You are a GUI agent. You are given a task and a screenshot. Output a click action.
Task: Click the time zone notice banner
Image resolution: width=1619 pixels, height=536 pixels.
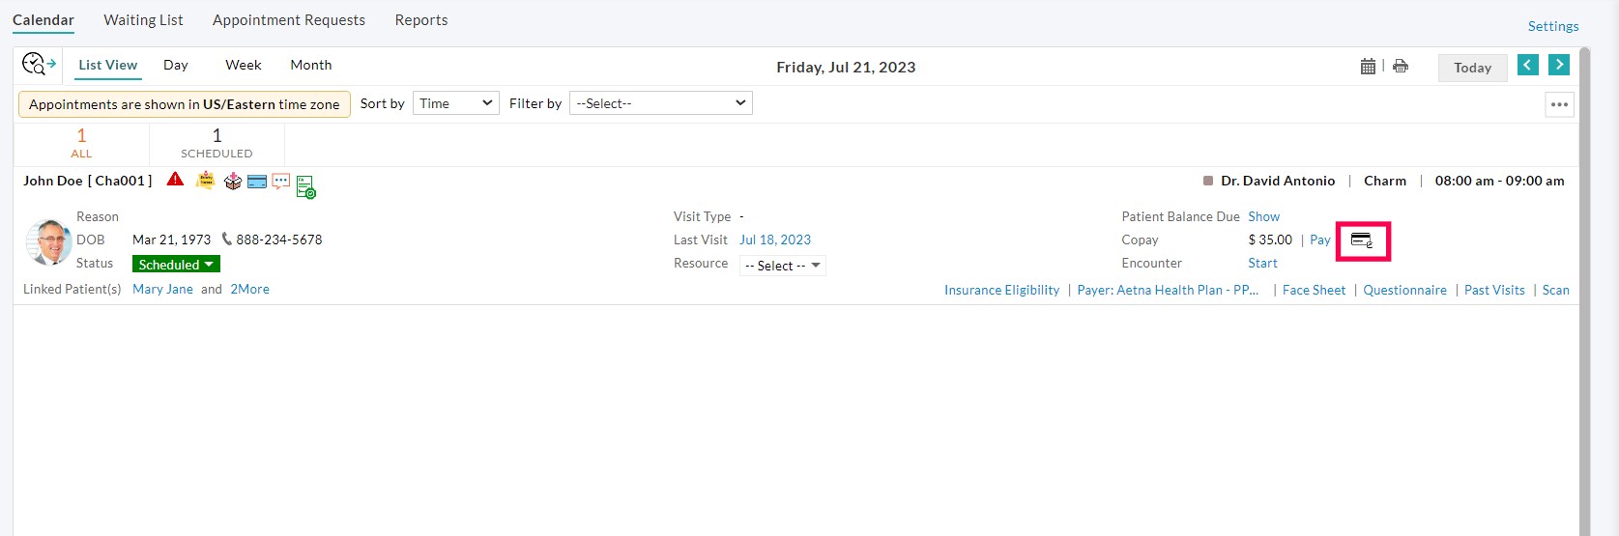pos(185,104)
